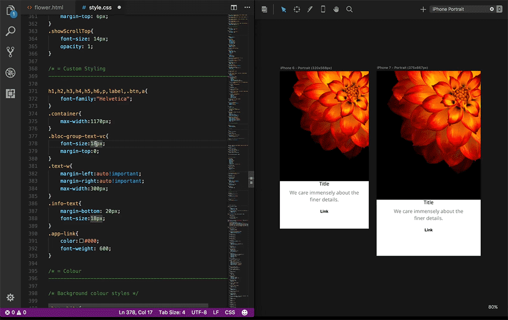Click the iPhone 6 - Portrait label
This screenshot has height=320, width=508.
(x=306, y=68)
